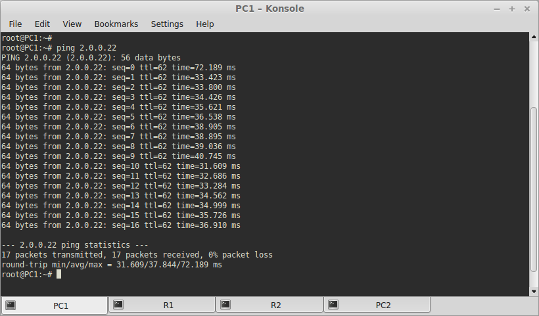Click the terminal icon on R1 tab
Image resolution: width=539 pixels, height=316 pixels.
[118, 305]
